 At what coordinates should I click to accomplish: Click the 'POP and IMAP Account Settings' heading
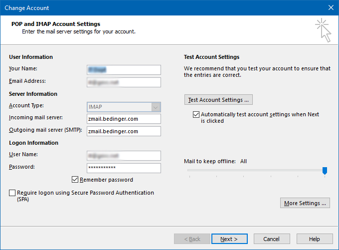point(56,24)
